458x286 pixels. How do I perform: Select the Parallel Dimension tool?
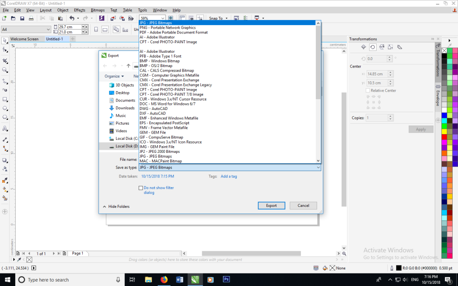(x=4, y=139)
